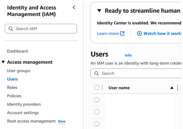Click the Search IAM magnifier icon
183x129 pixels.
click(11, 29)
